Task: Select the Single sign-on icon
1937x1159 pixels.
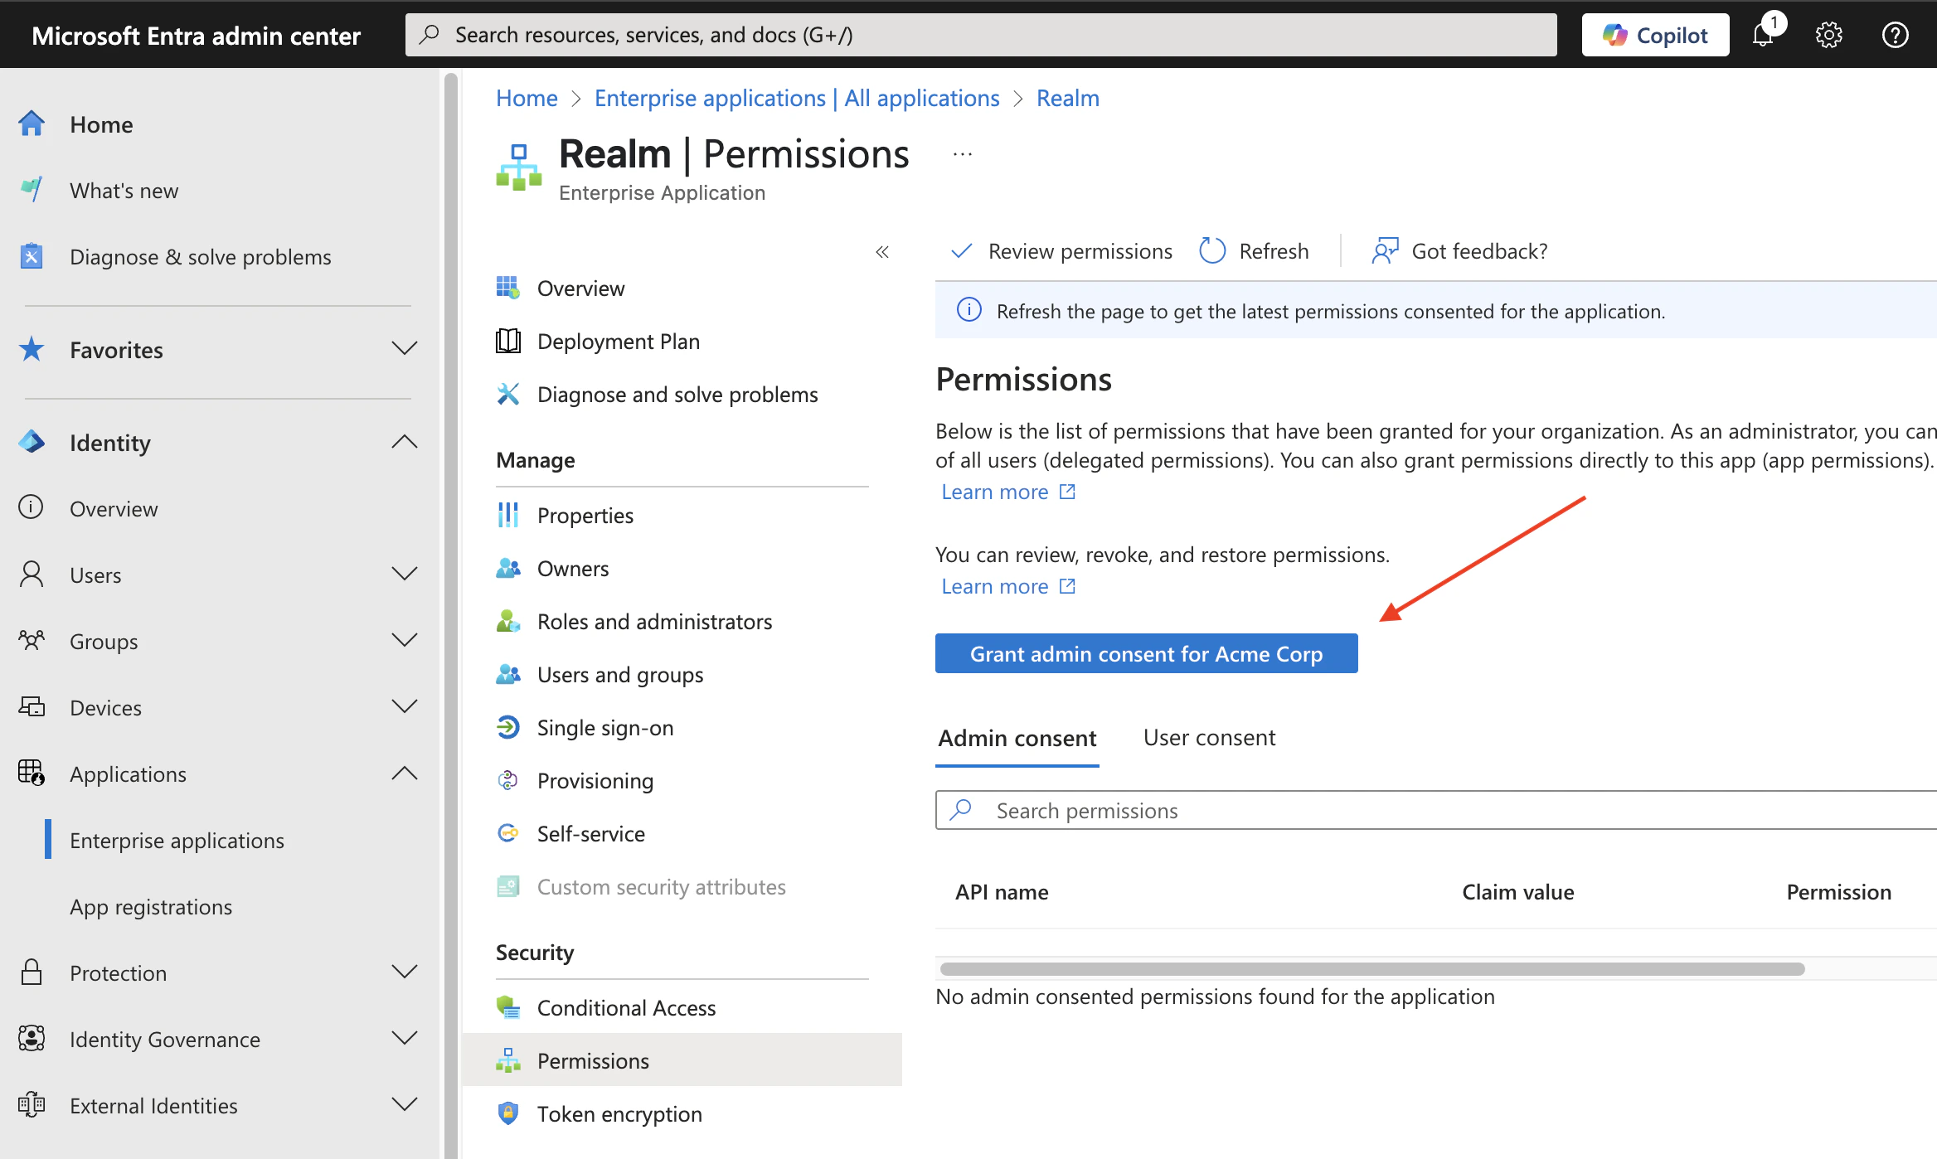Action: tap(507, 727)
